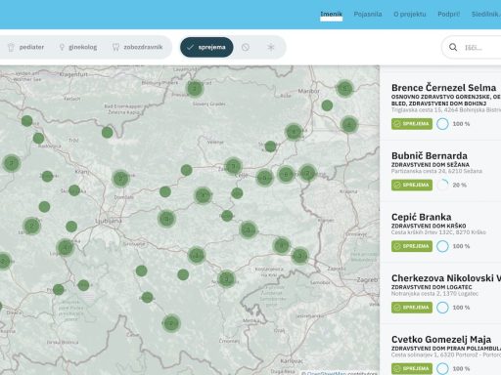The width and height of the screenshot is (501, 375).
Task: Click map cluster marker at Celje
Action: point(233,166)
